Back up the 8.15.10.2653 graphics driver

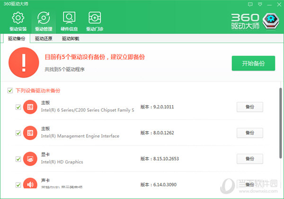(250, 159)
